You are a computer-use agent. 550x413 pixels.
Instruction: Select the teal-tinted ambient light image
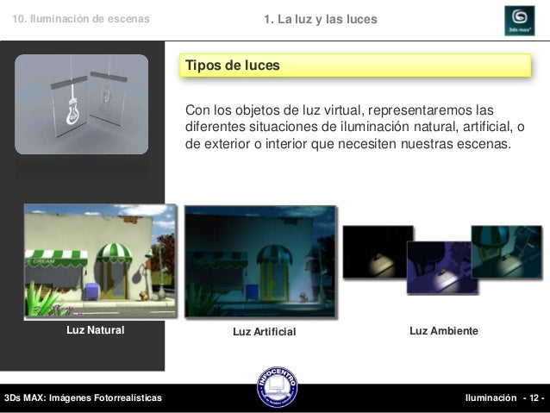pos(507,252)
